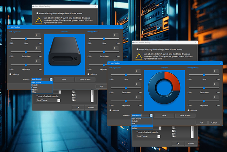Click the Save button in the drive-preview window
227x152 pixels.
[x=64, y=79]
